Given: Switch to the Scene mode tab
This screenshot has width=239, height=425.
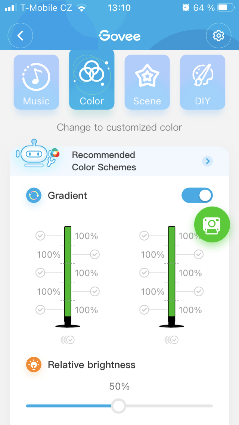Looking at the screenshot, I should (147, 82).
